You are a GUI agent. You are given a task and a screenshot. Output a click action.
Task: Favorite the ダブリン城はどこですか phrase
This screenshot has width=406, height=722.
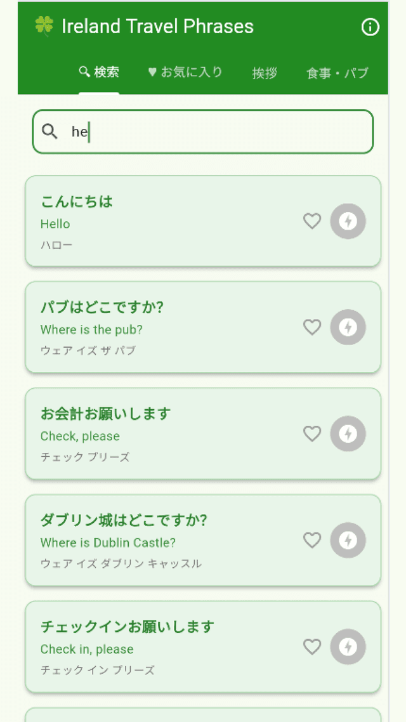pyautogui.click(x=312, y=541)
